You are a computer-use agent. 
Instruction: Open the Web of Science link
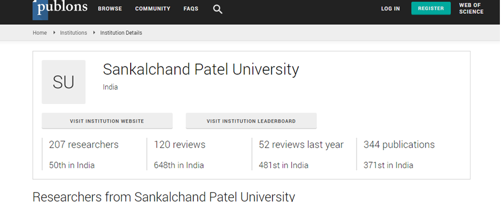coord(471,8)
